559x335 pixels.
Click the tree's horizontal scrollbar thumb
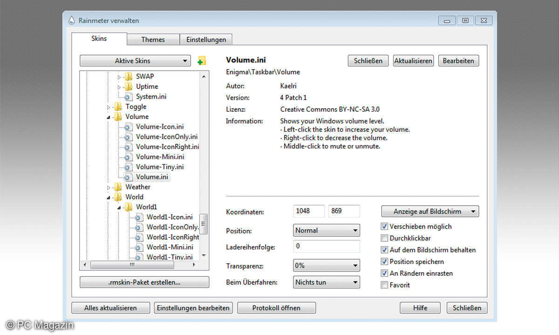[132, 265]
